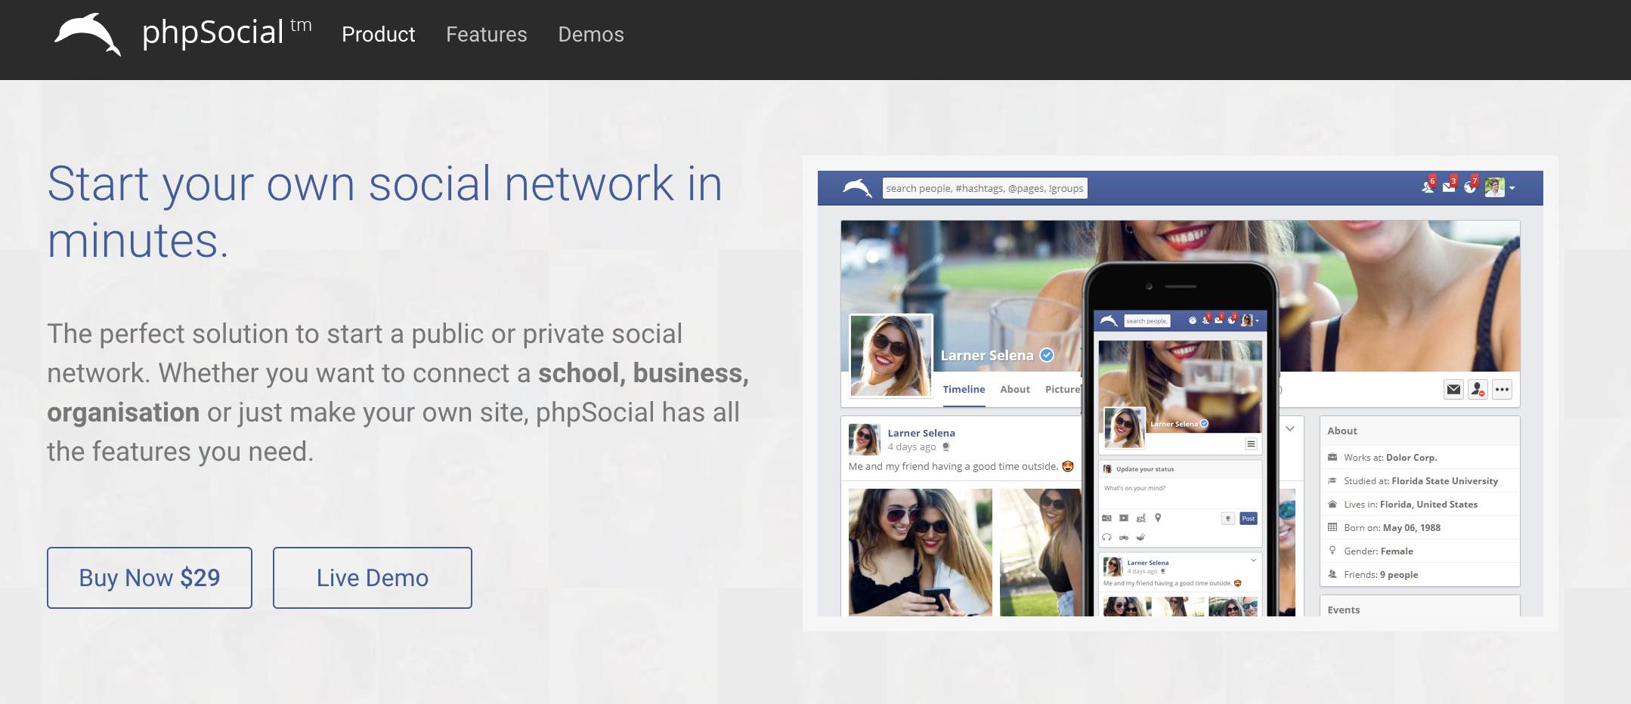Open the Features menu item
Viewport: 1631px width, 704px height.
[x=486, y=35]
